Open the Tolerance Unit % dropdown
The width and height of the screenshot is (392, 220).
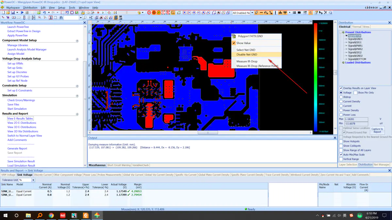33,180
